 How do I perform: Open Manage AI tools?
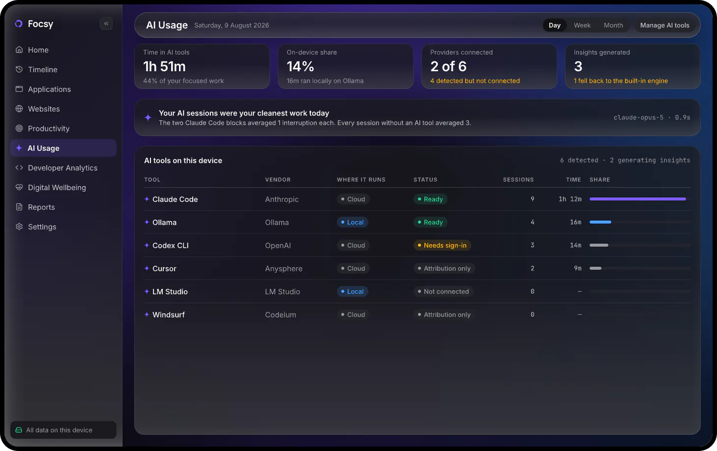pyautogui.click(x=665, y=25)
